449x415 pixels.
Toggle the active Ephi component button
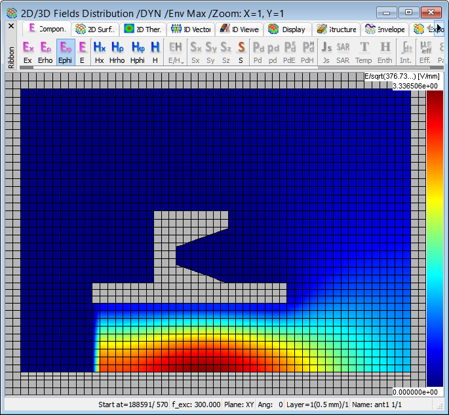[65, 48]
